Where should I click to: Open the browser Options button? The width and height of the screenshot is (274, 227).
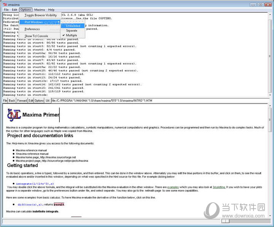39,101
